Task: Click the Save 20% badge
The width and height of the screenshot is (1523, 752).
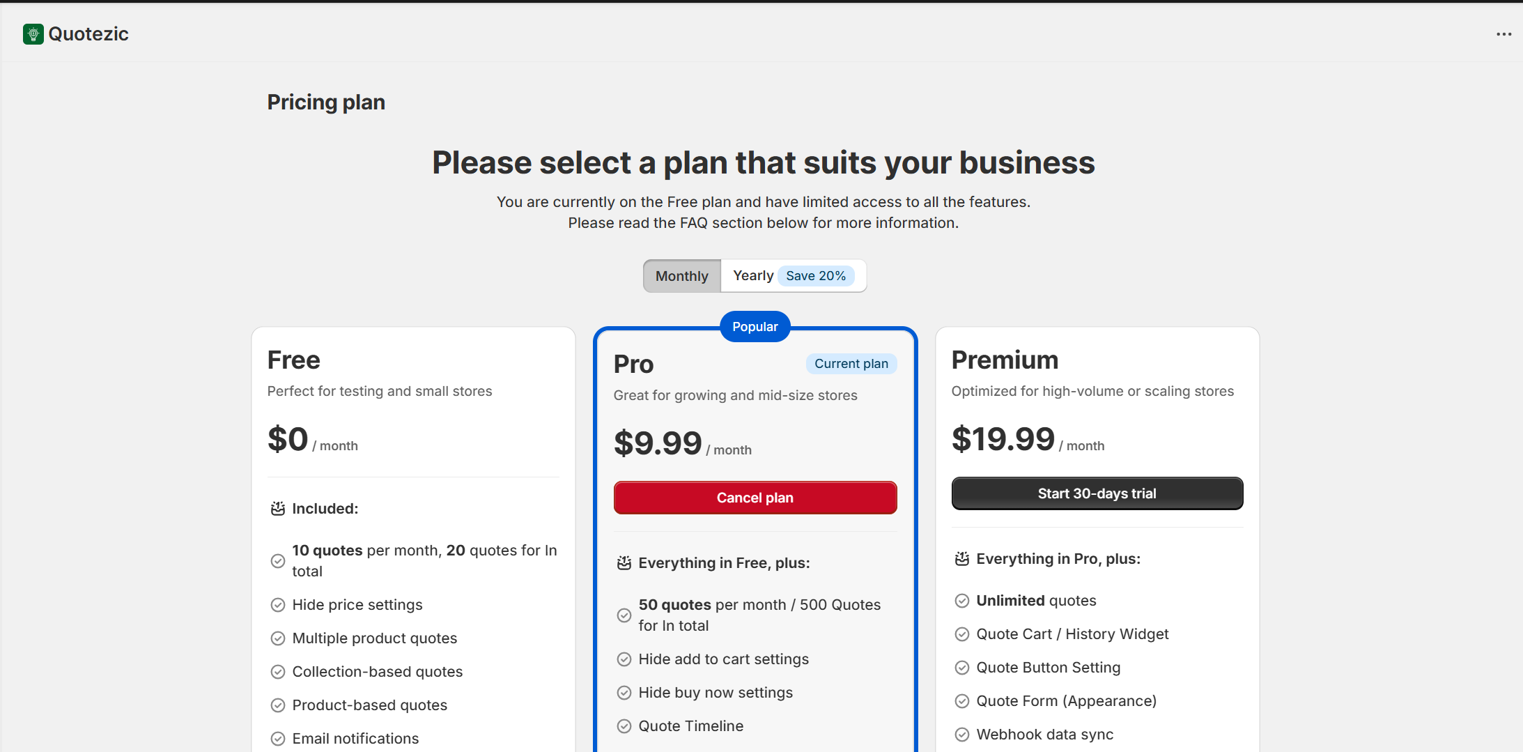Action: (815, 276)
